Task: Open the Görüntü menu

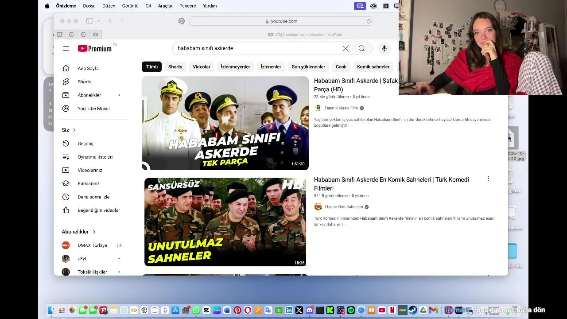Action: [x=130, y=6]
